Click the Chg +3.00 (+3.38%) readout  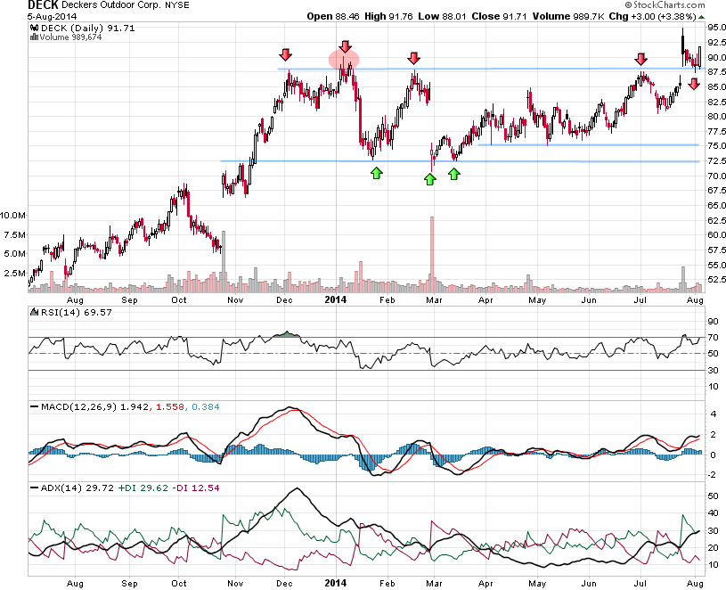653,16
